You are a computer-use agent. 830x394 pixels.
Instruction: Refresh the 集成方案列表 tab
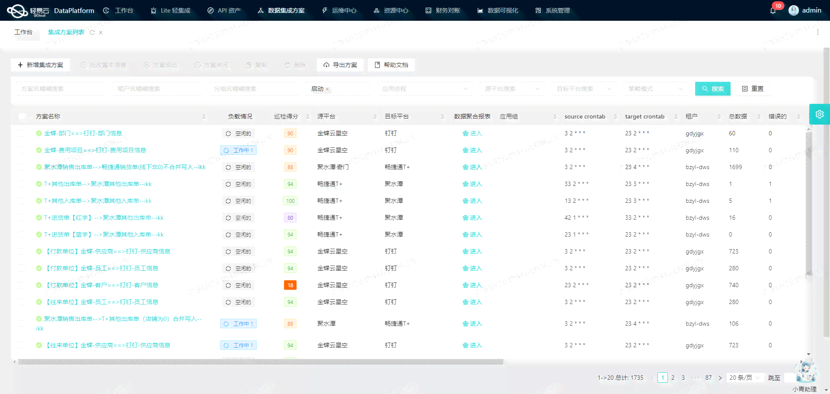click(92, 32)
